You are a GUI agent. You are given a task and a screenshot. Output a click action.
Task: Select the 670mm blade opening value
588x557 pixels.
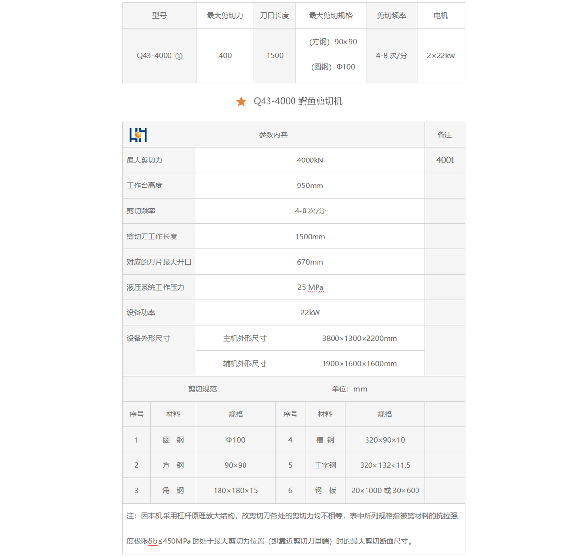pos(310,262)
